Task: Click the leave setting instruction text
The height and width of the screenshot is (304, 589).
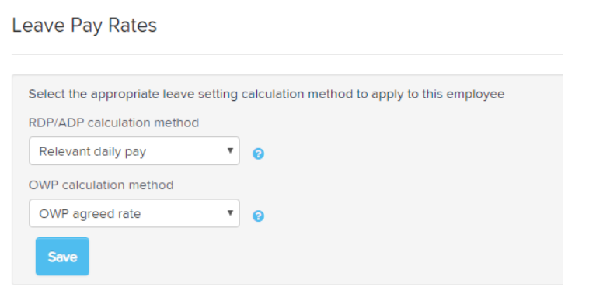Action: coord(267,94)
